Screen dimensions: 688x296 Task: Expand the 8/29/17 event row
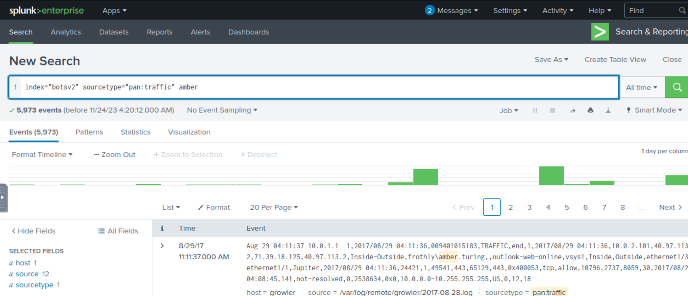162,246
